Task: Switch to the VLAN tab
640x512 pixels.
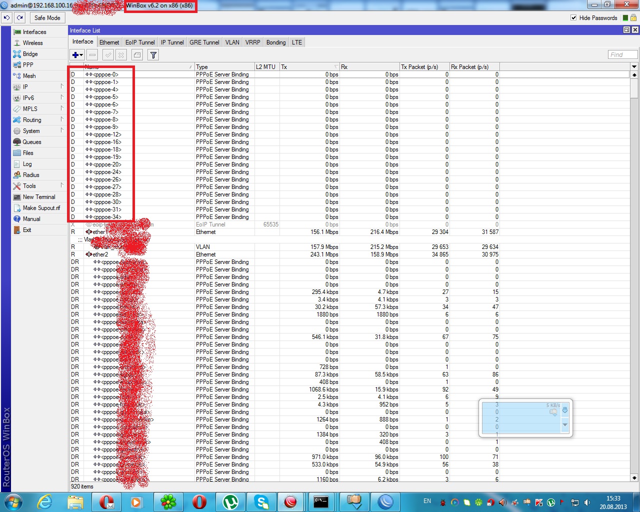Action: (232, 42)
